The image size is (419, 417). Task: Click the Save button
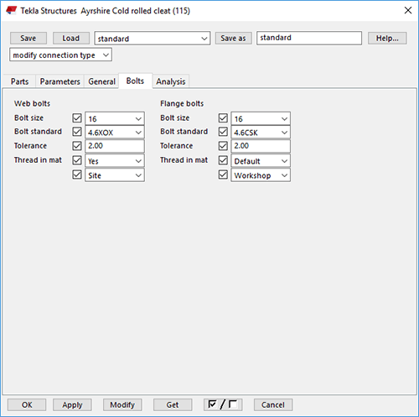point(28,38)
